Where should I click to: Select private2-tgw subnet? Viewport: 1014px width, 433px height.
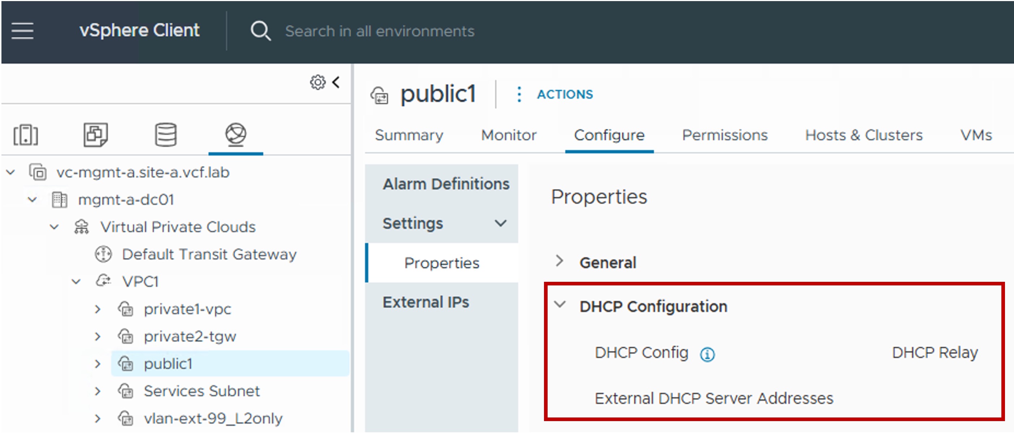190,337
